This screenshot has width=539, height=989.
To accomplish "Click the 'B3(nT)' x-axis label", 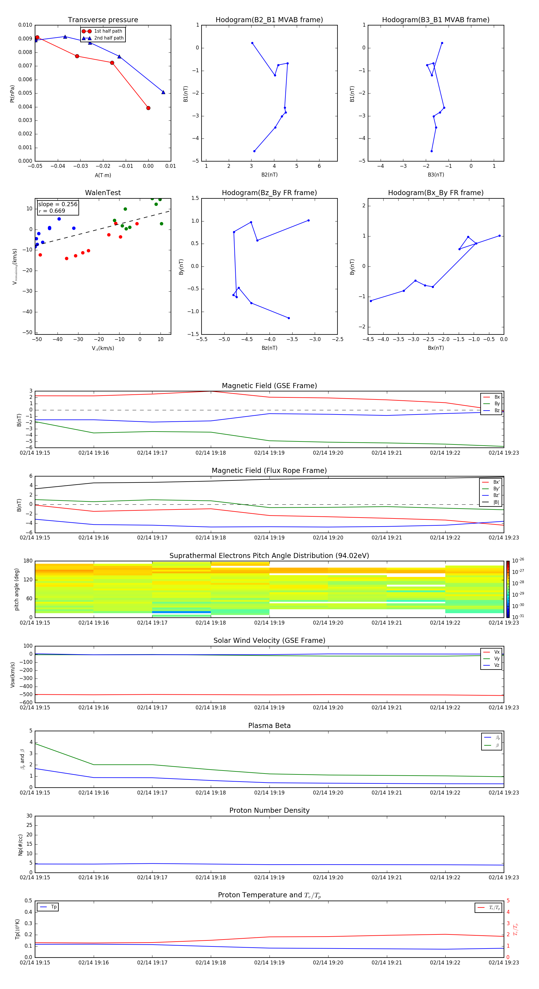I will click(436, 175).
